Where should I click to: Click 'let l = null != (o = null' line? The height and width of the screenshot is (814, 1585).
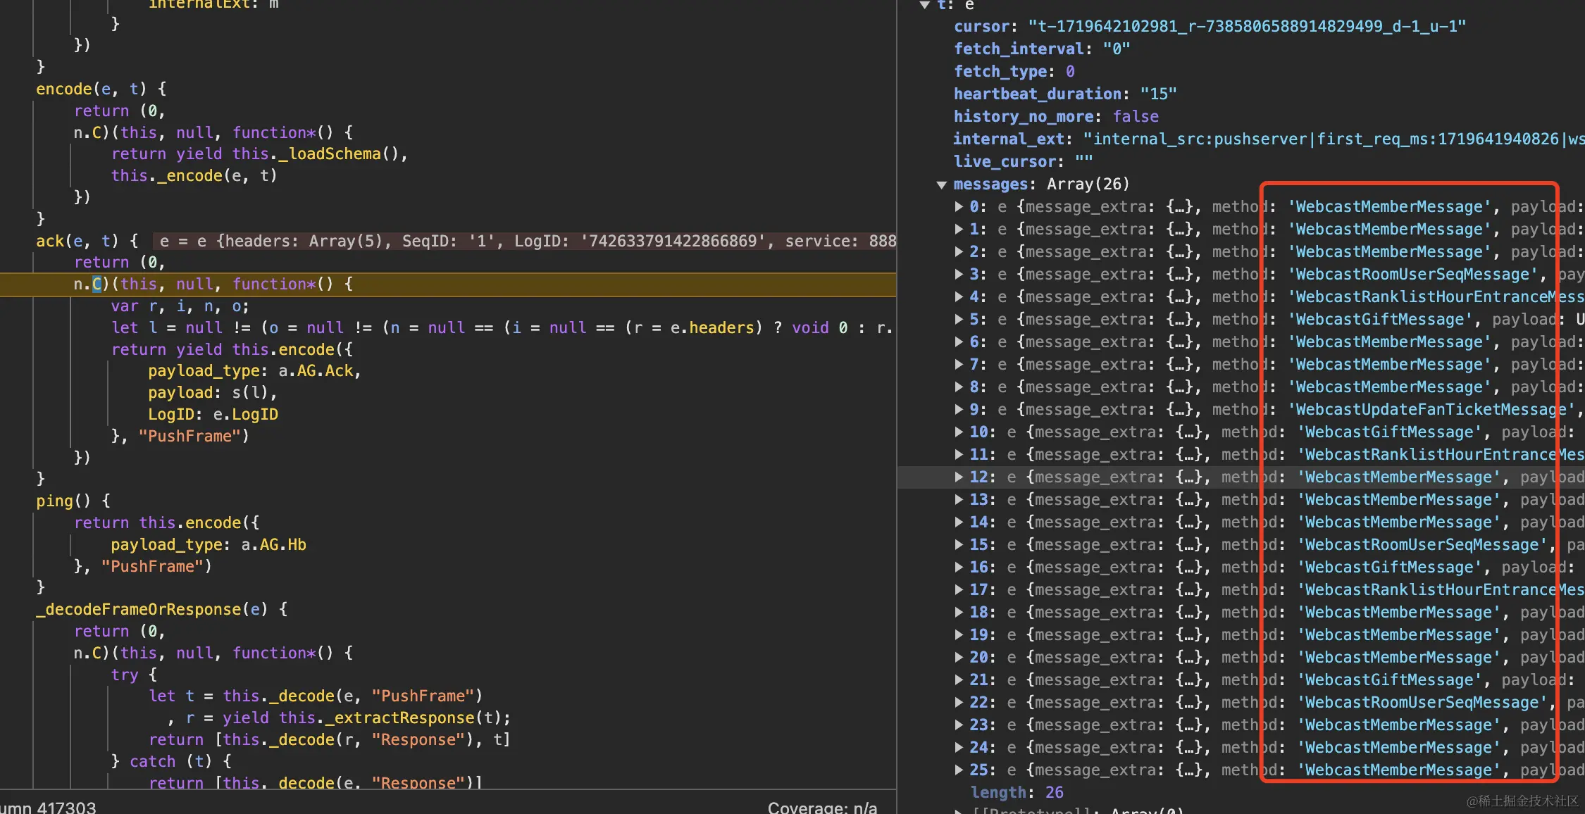pyautogui.click(x=502, y=328)
